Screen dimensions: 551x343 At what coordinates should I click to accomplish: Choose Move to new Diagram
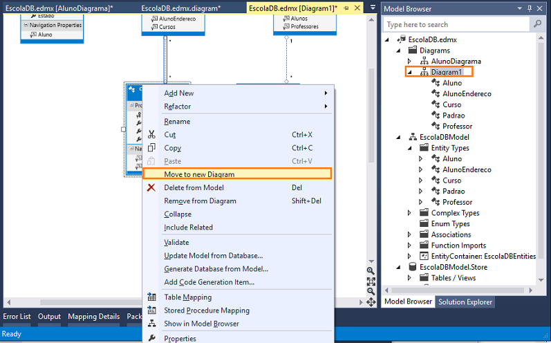[x=238, y=174]
